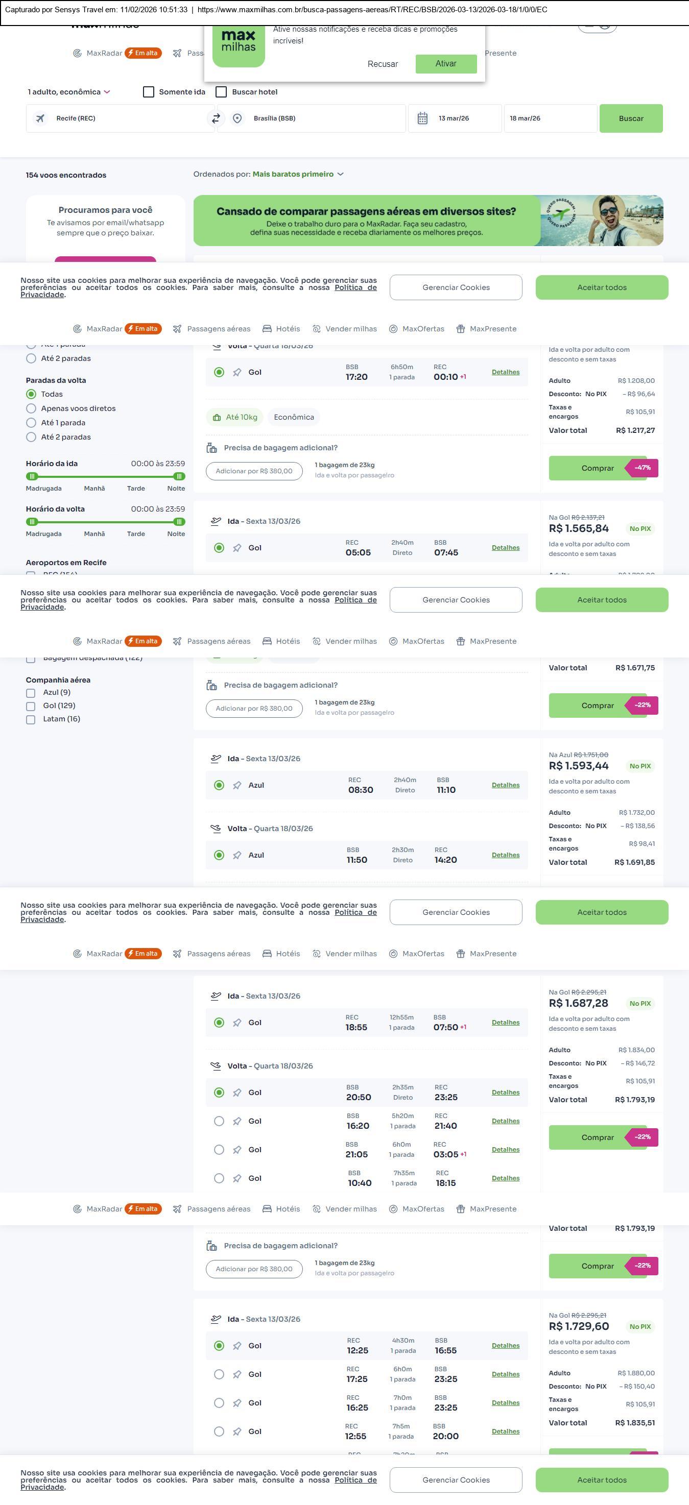The height and width of the screenshot is (1505, 689).
Task: Click the airplane icon in the Recife origin field
Action: click(40, 118)
